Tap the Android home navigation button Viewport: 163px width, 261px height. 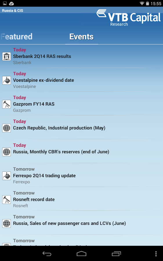[x=81, y=253]
